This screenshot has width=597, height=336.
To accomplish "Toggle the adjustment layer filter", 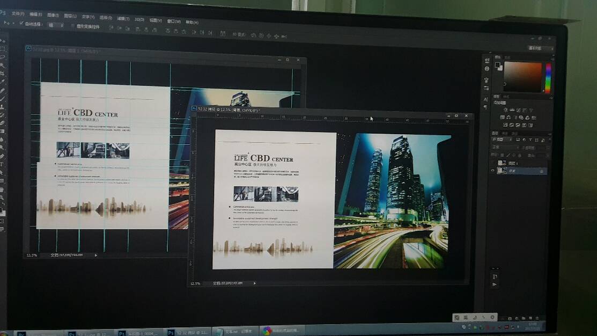I will [524, 140].
